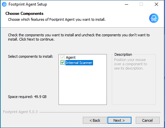Click the Footprint Agent title bar icon

click(x=4, y=4)
